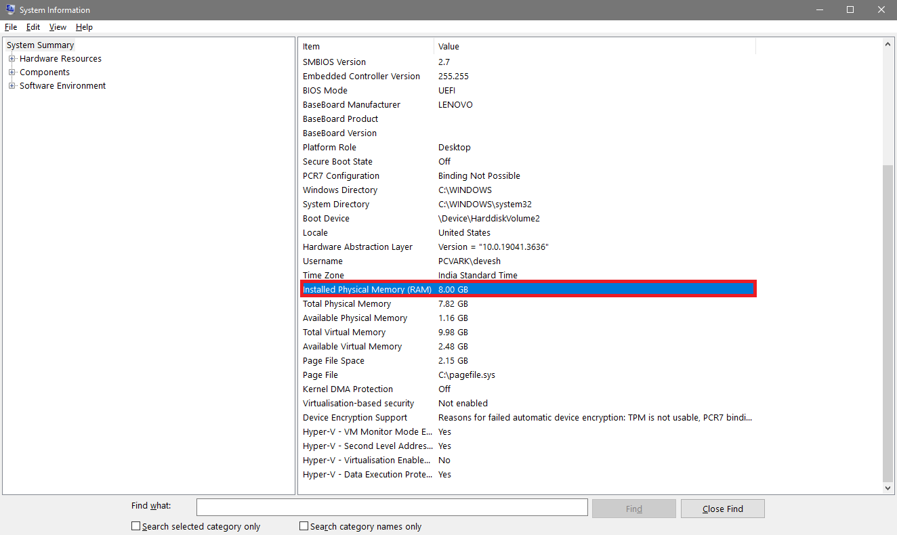Click into the Find what text field
The image size is (897, 535).
pos(392,507)
